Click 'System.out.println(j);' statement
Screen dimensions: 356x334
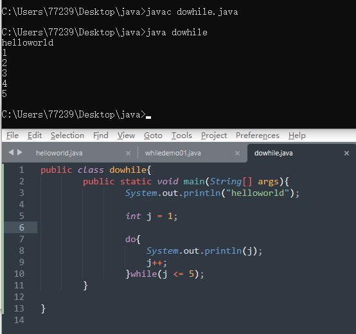tap(204, 251)
